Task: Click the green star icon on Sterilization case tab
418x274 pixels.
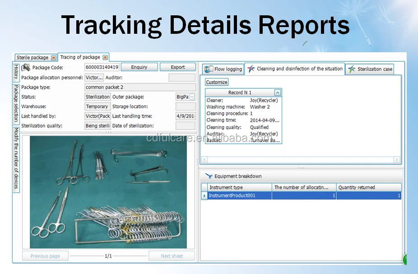Action: tap(351, 69)
